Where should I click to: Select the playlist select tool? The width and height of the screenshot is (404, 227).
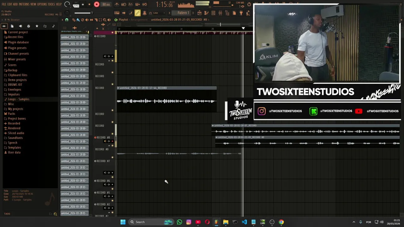[x=100, y=20]
